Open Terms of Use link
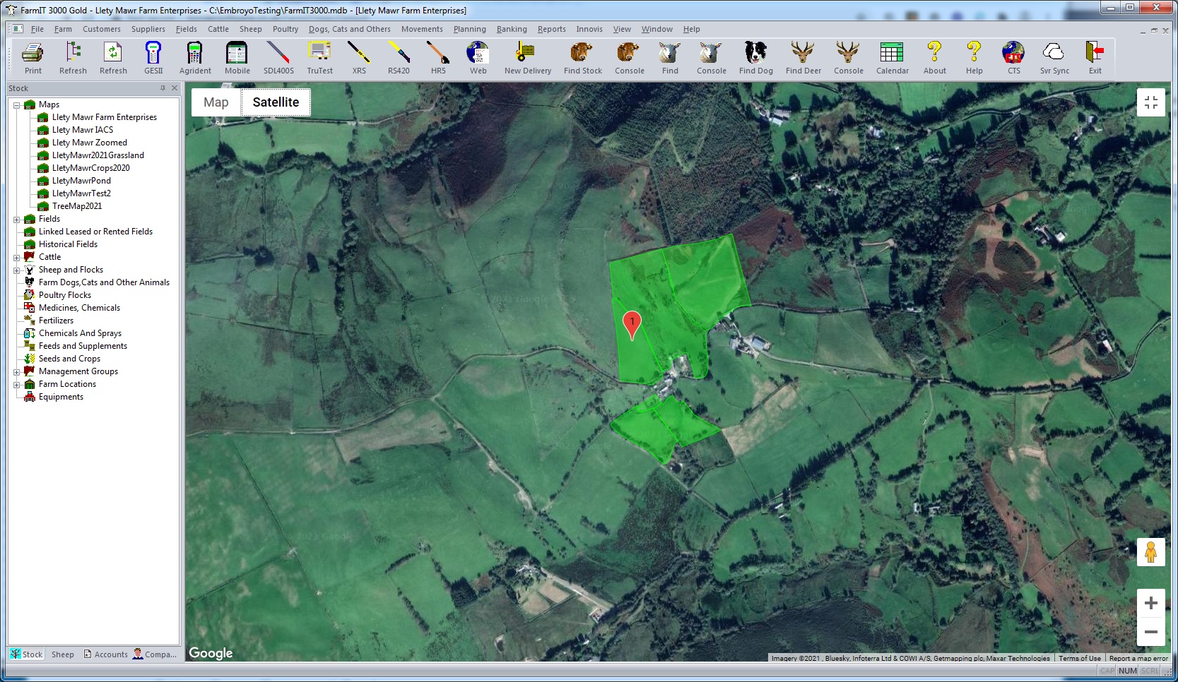 click(1079, 658)
